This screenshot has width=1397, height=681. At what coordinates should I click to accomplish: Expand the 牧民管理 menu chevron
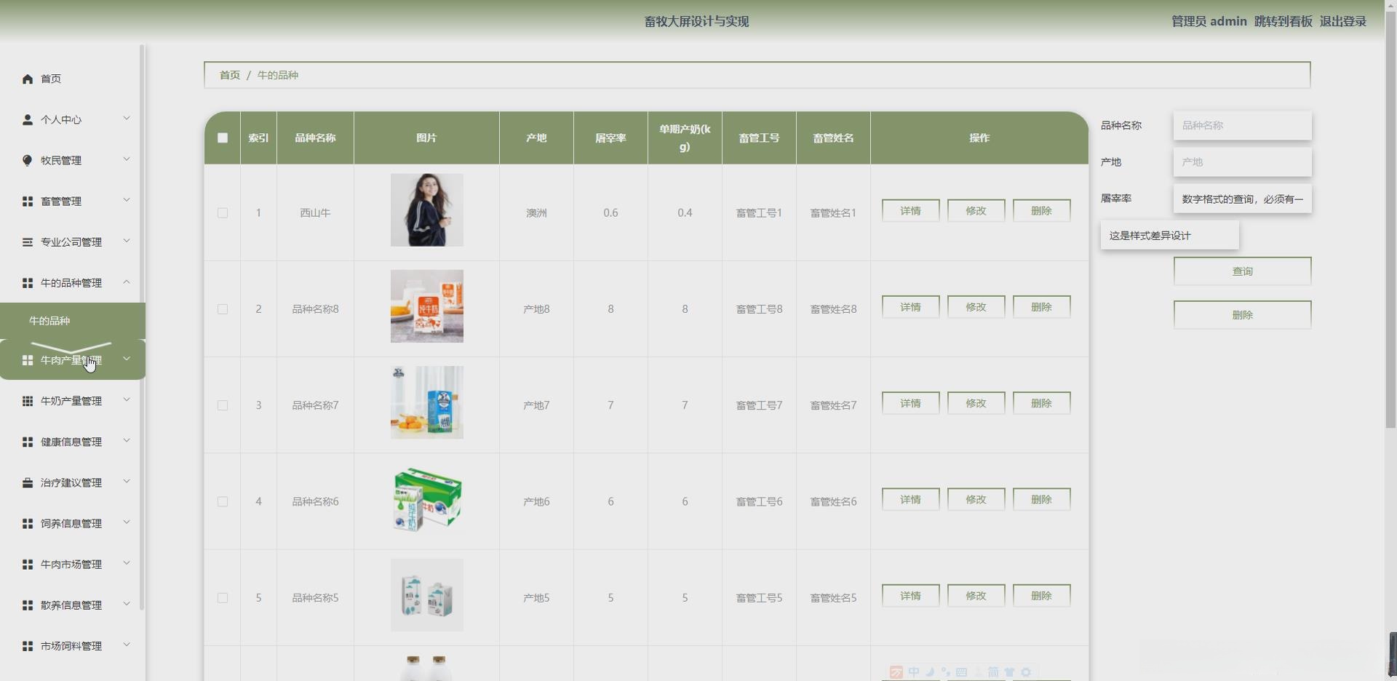point(127,159)
